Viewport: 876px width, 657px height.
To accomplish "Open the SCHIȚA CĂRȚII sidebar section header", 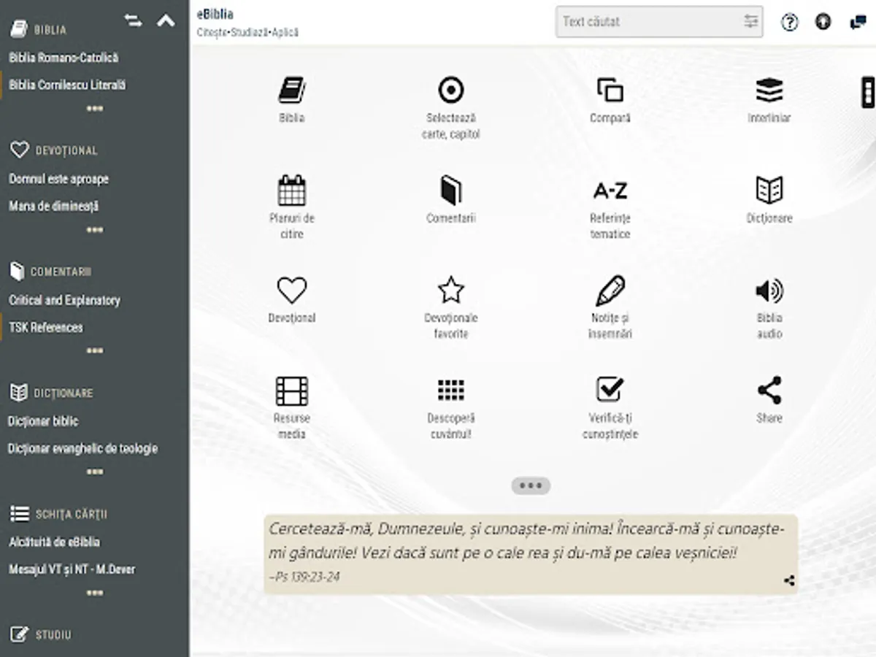I will (x=58, y=514).
